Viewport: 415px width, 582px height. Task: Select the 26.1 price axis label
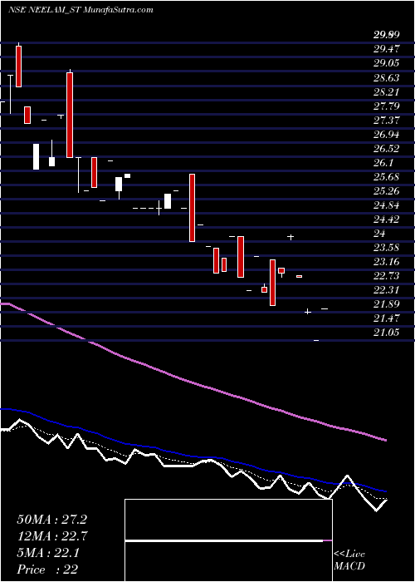point(383,163)
